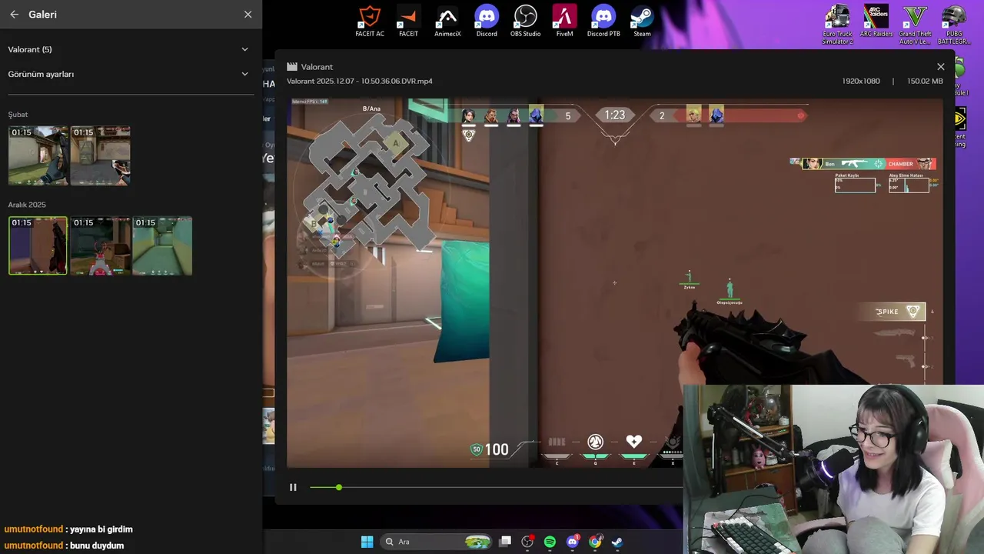Screen dimensions: 984x554
Task: Click the 150.02 MB file size label
Action: [925, 81]
